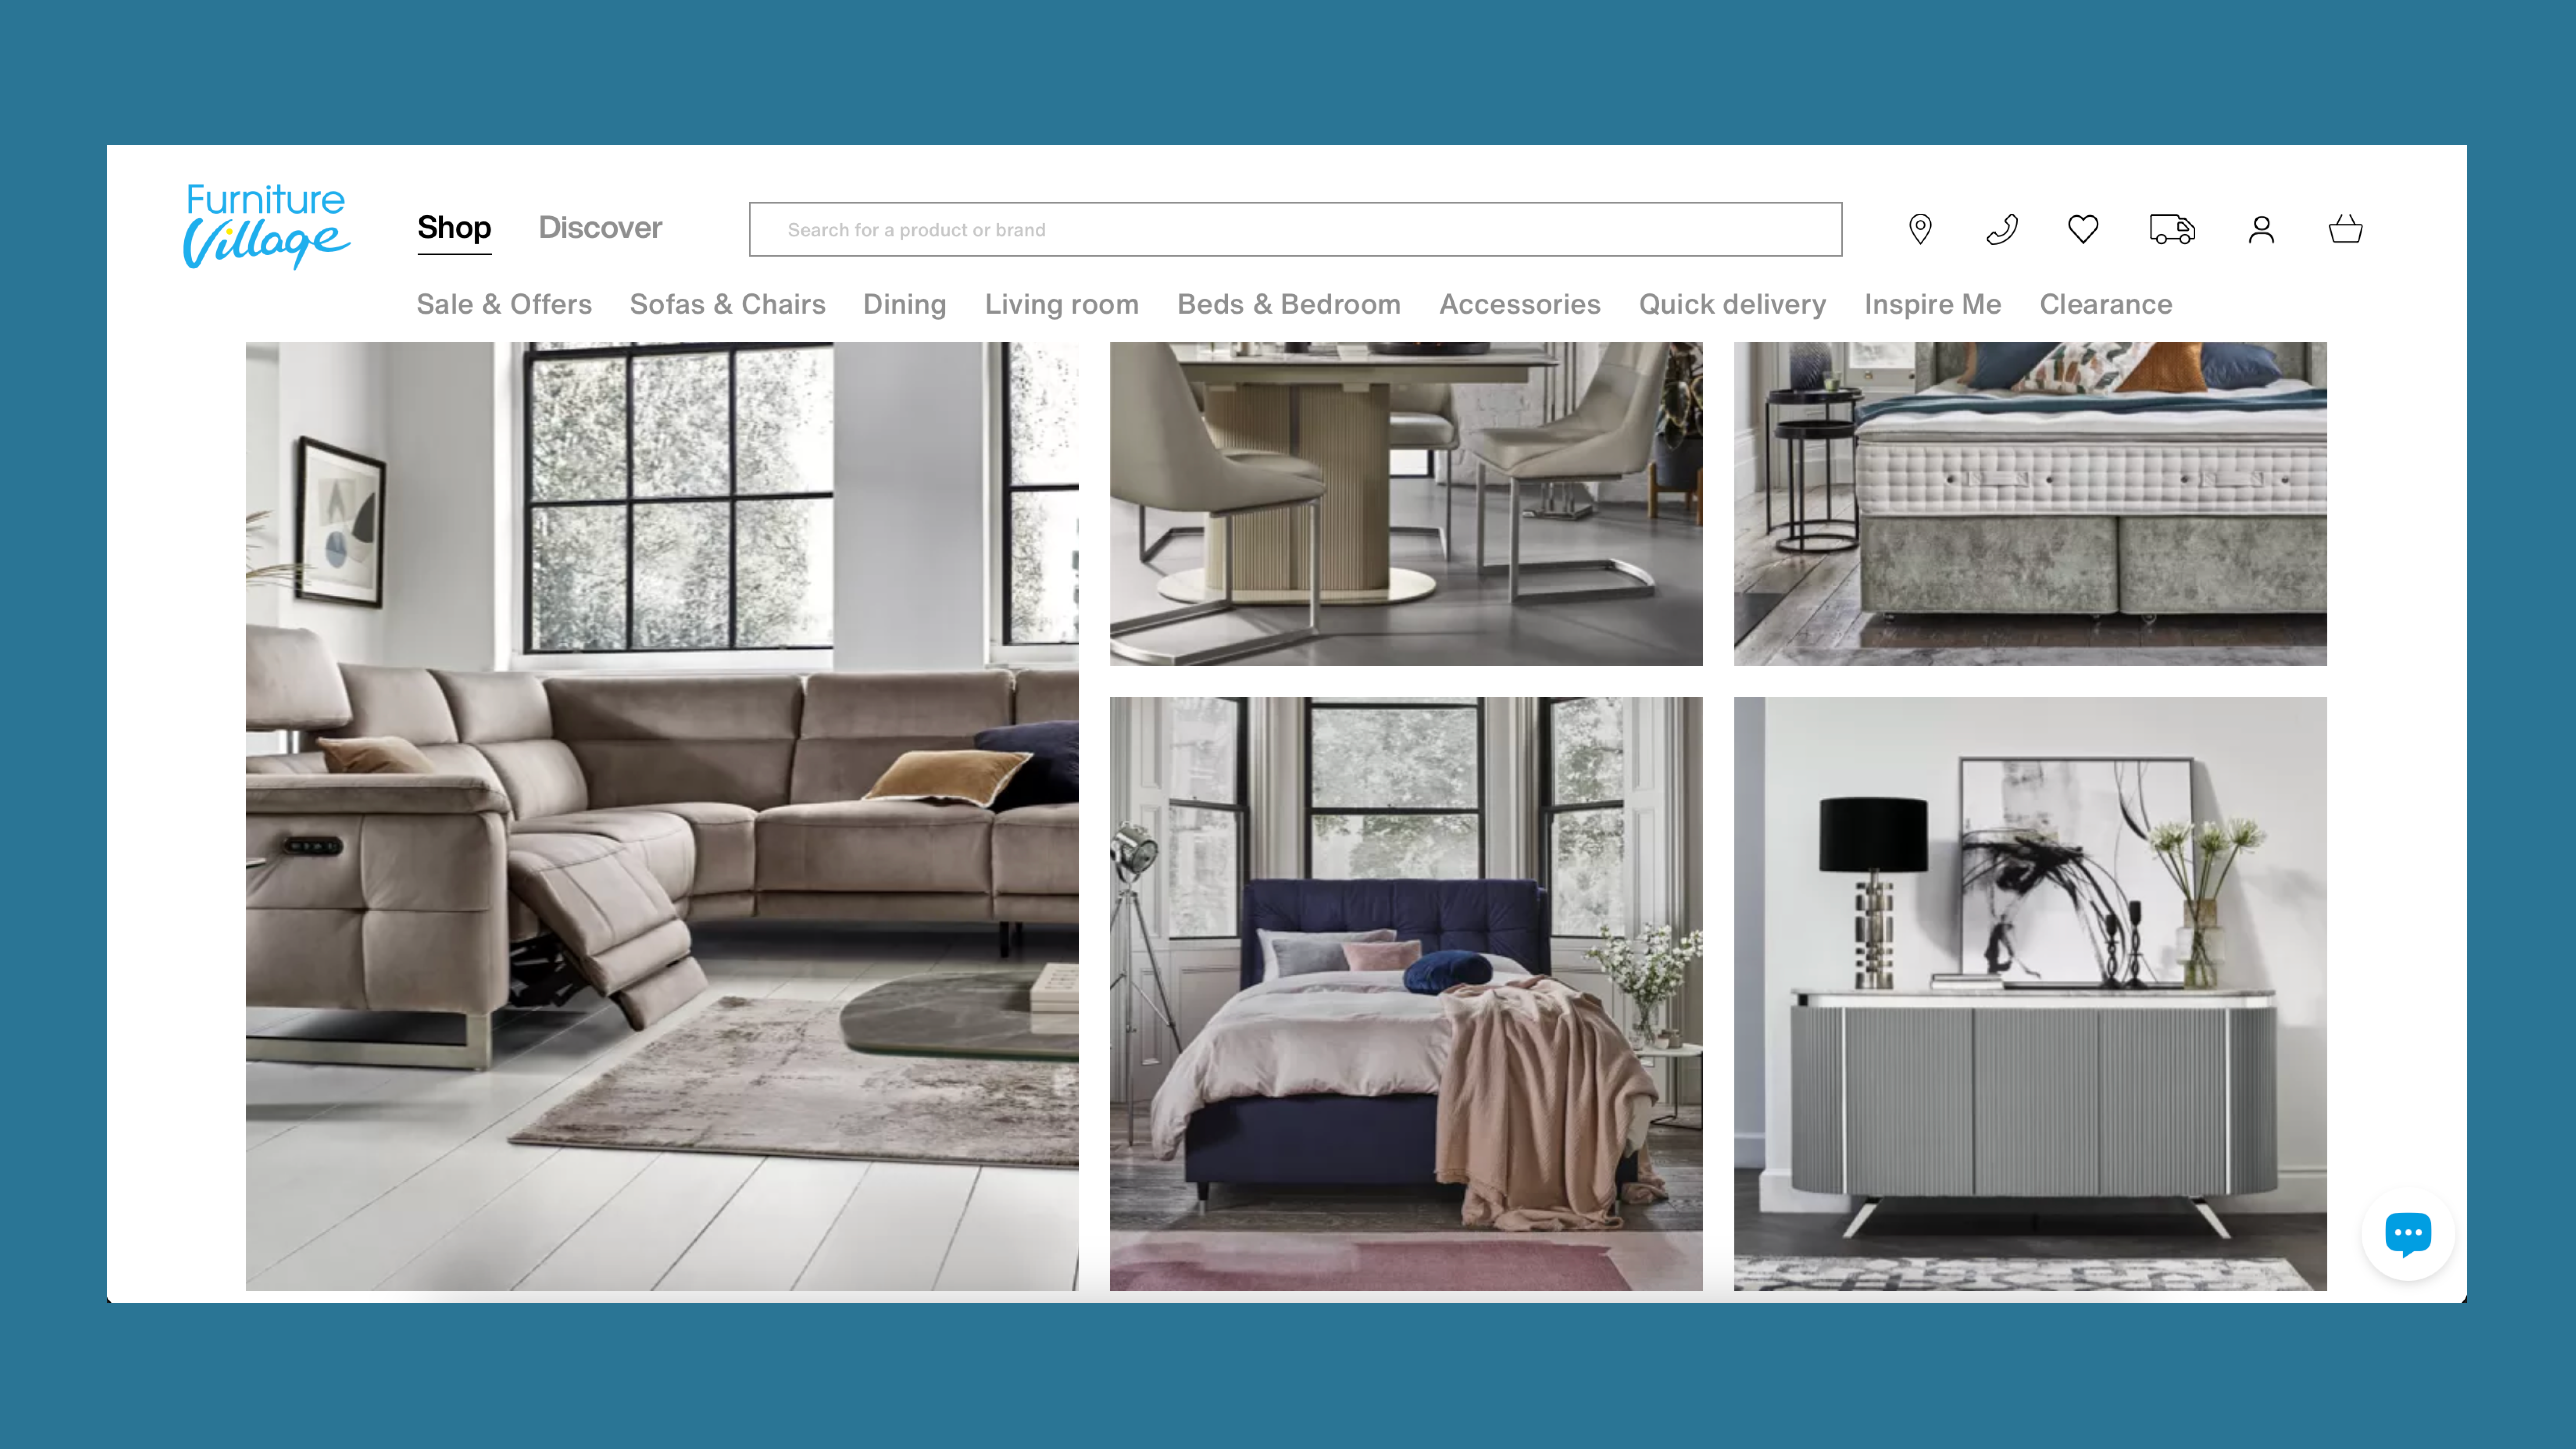This screenshot has height=1449, width=2576.
Task: Open the wishlist heart icon
Action: pyautogui.click(x=2083, y=229)
